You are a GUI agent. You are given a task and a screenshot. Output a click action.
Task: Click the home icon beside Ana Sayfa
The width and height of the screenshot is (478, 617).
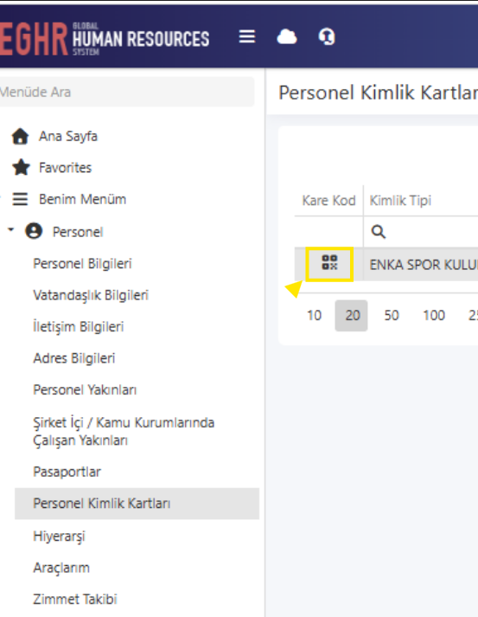(20, 137)
